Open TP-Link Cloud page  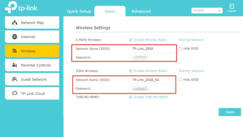tap(32, 93)
